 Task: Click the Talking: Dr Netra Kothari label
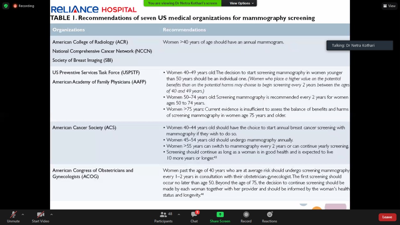353,45
